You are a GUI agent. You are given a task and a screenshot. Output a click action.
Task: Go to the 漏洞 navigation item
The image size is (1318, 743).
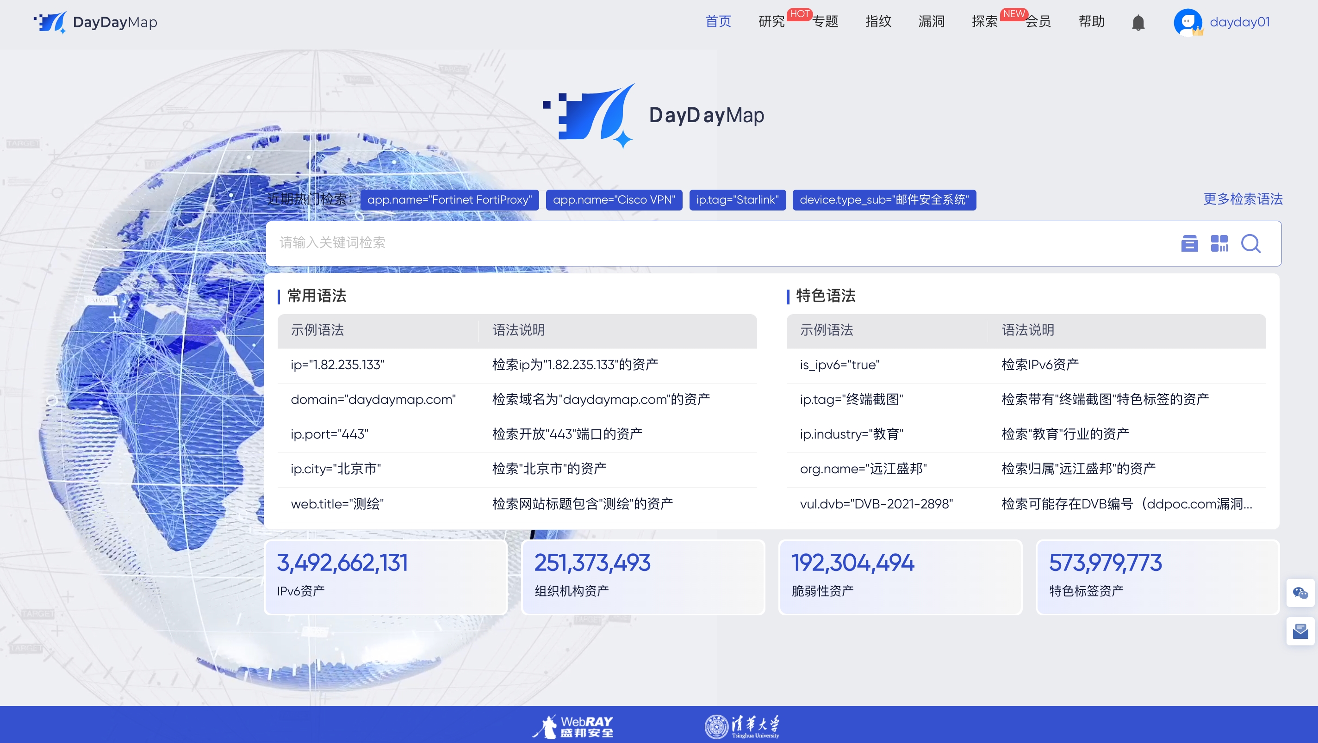click(x=931, y=21)
